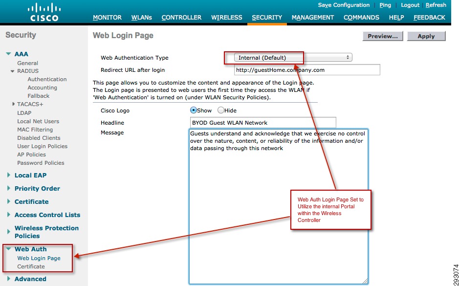Open the MONITOR menu
The width and height of the screenshot is (459, 286).
[107, 18]
